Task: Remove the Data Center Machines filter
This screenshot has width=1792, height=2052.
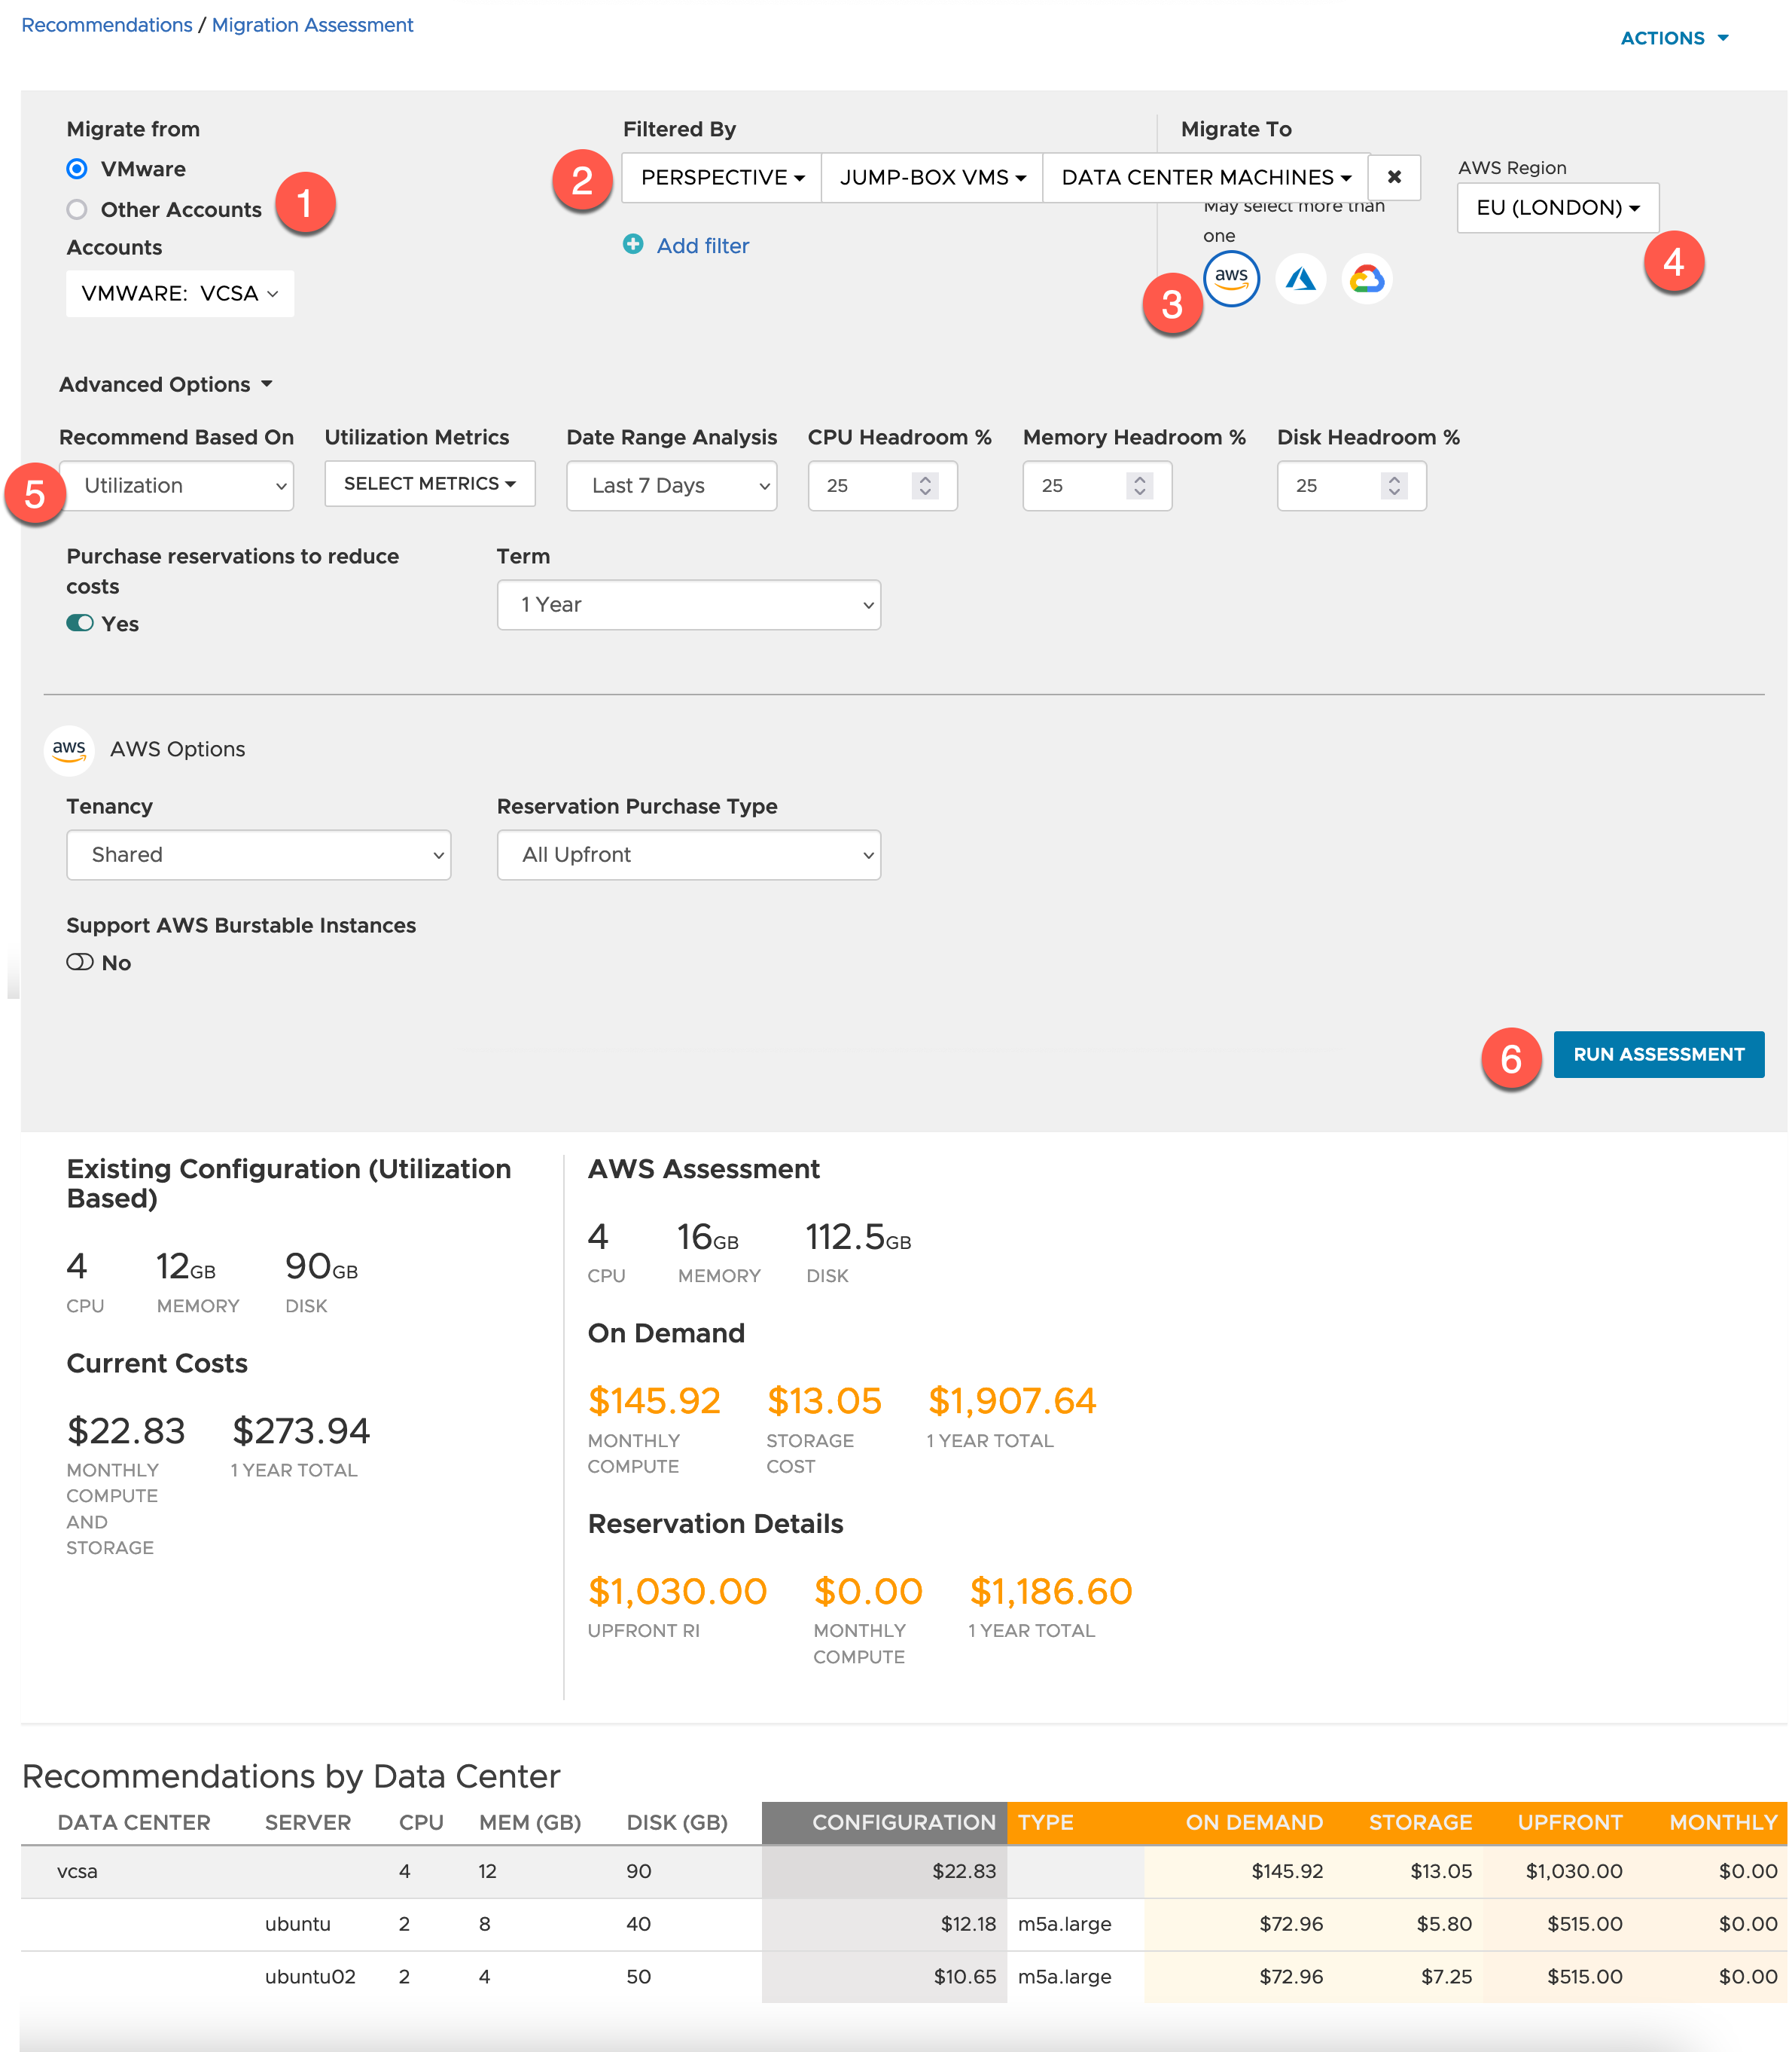Action: pyautogui.click(x=1394, y=177)
